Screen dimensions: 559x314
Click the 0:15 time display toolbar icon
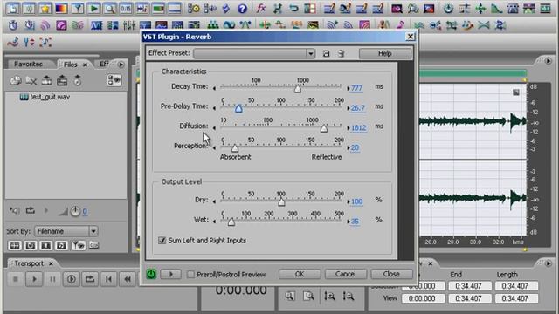click(x=125, y=8)
